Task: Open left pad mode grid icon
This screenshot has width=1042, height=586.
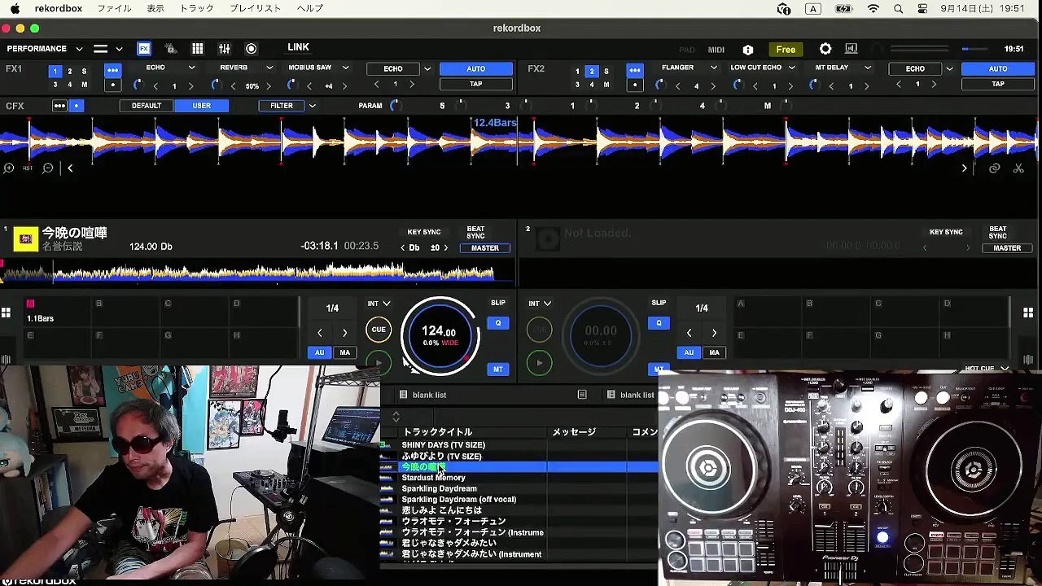Action: [x=6, y=313]
